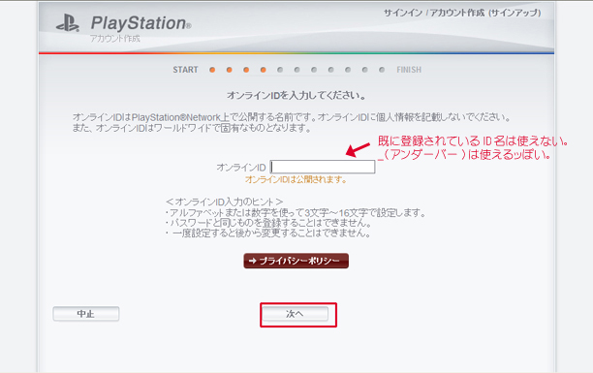Click the hint title <オンラインID入力のヒント>
This screenshot has width=593, height=373.
click(x=224, y=202)
